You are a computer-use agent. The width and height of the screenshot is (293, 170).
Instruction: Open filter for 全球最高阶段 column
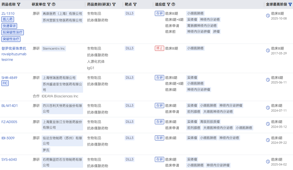point(290,5)
